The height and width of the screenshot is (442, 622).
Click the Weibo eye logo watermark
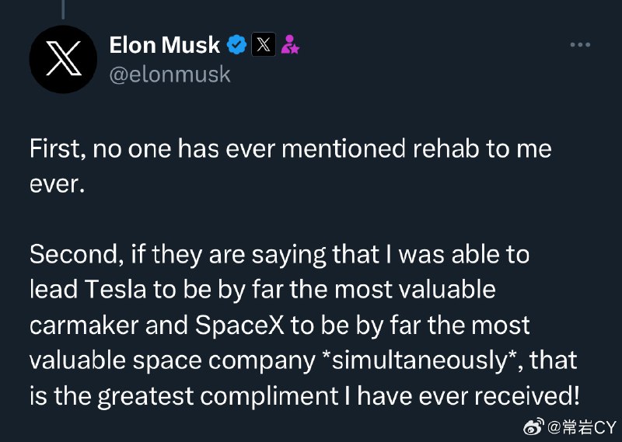(534, 426)
